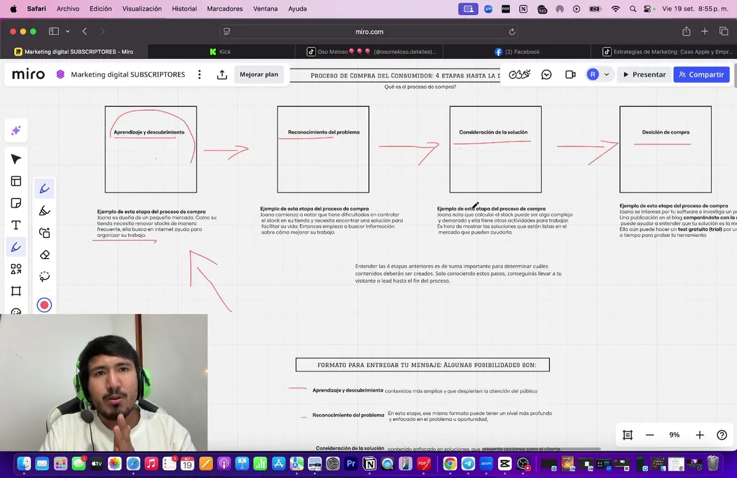The image size is (737, 478).
Task: Select the Desición de compra box
Action: (665, 149)
